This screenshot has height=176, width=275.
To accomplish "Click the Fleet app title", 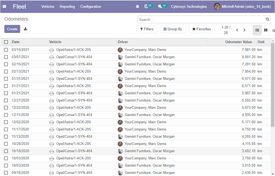I will click(19, 6).
